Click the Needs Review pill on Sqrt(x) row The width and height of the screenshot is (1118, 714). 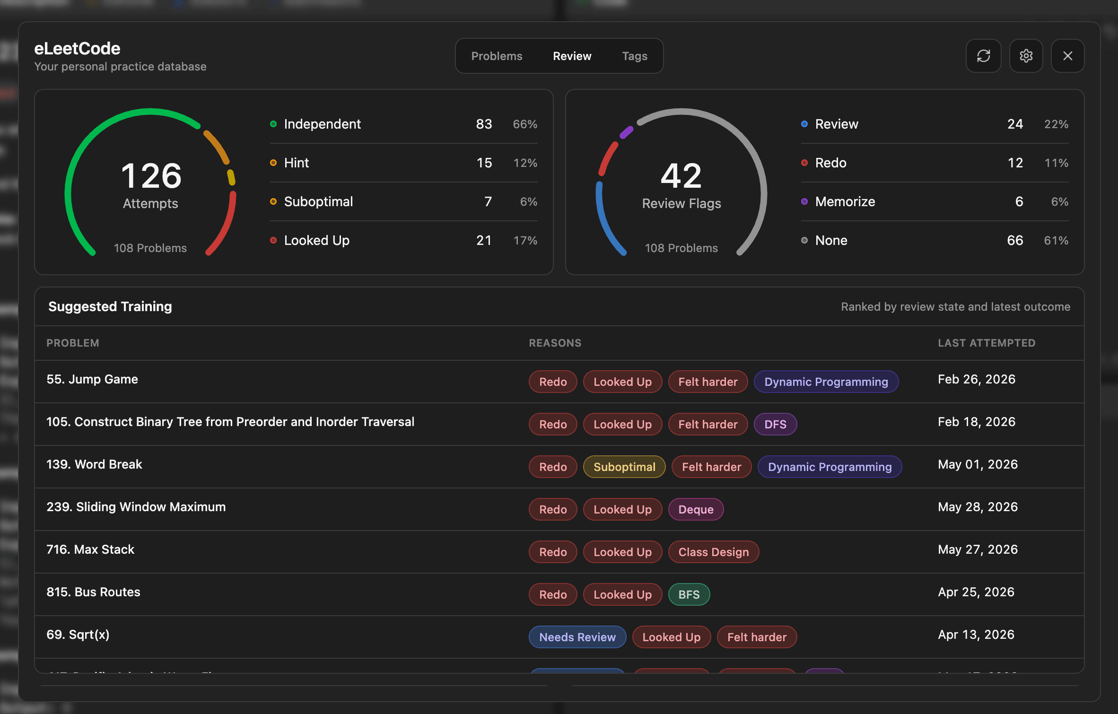[x=577, y=637]
